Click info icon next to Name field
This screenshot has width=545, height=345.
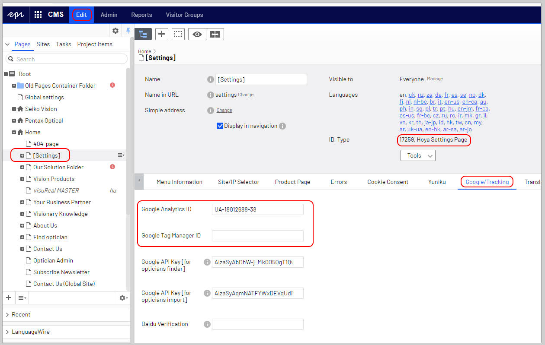[211, 79]
